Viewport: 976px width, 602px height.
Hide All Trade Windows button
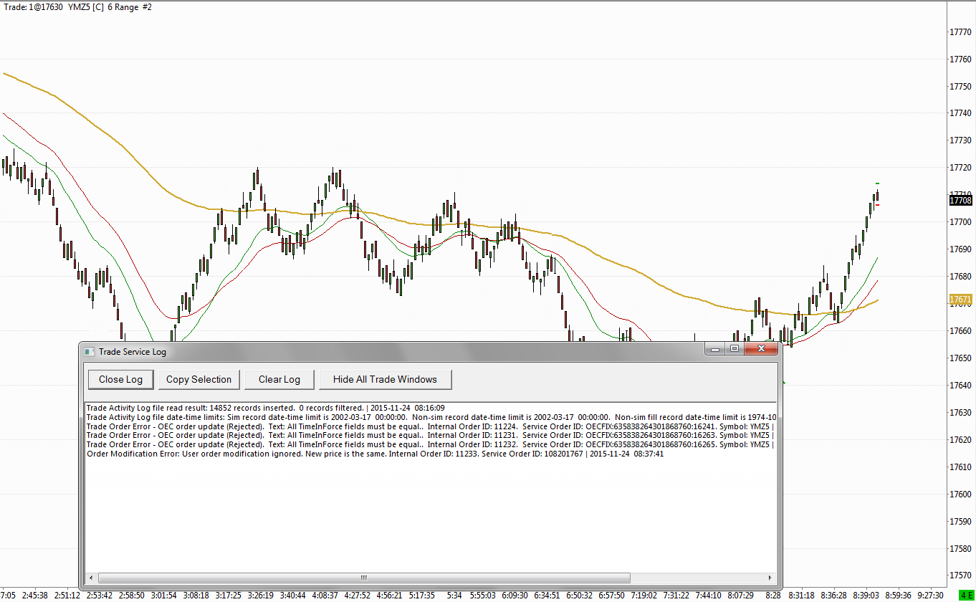pyautogui.click(x=385, y=379)
